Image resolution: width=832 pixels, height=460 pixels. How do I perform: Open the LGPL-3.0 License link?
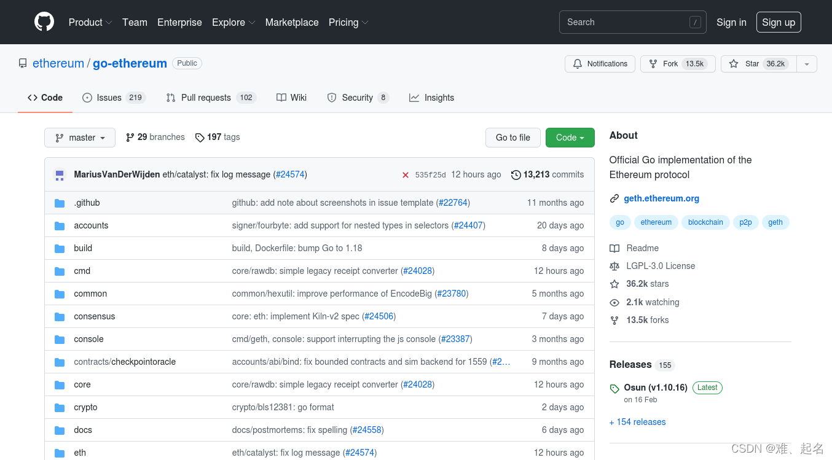[661, 266]
